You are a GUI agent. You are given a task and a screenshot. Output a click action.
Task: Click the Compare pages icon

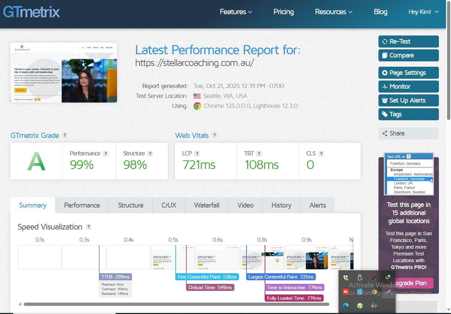coord(385,55)
